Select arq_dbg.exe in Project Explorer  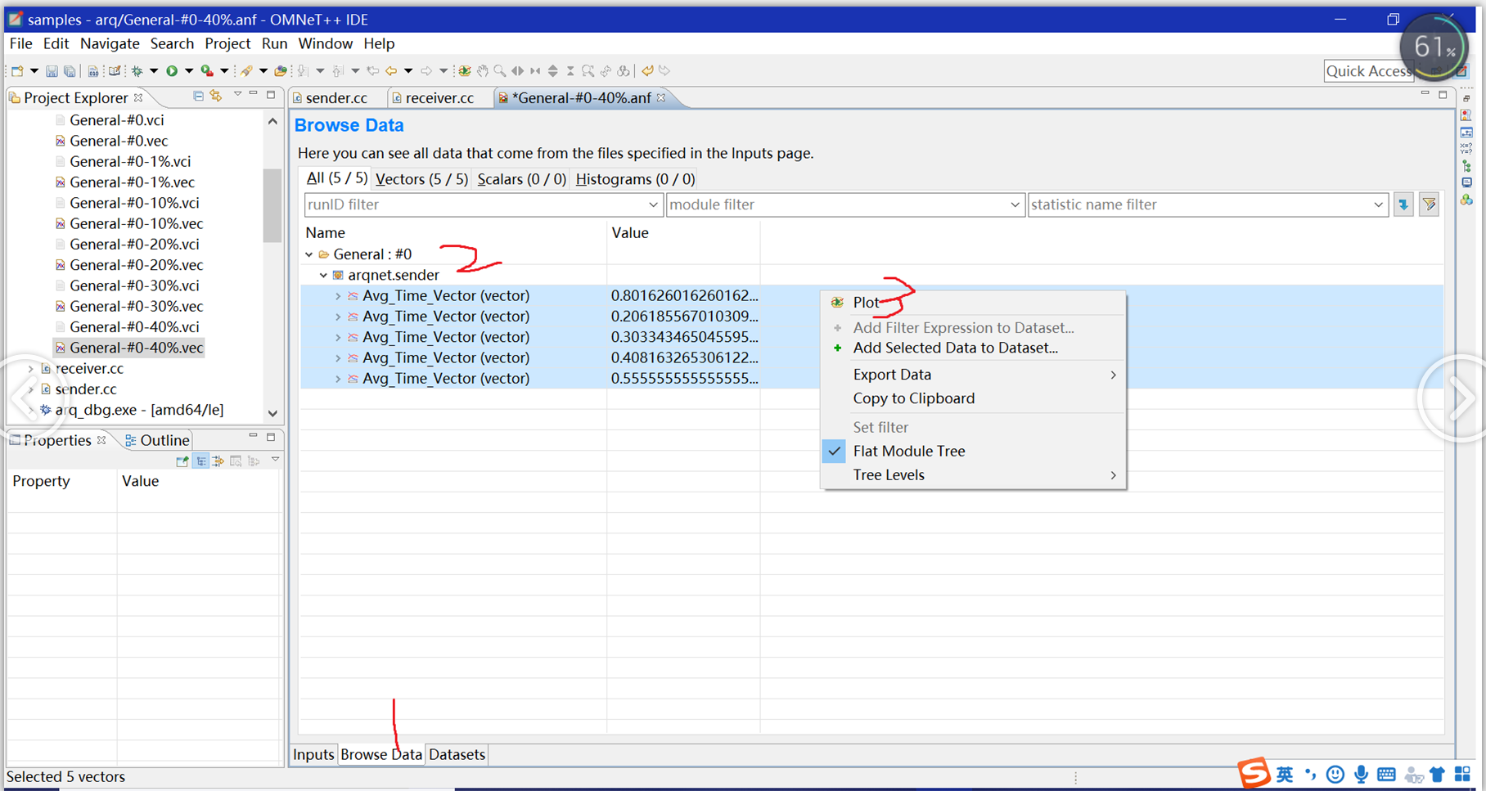[x=139, y=410]
